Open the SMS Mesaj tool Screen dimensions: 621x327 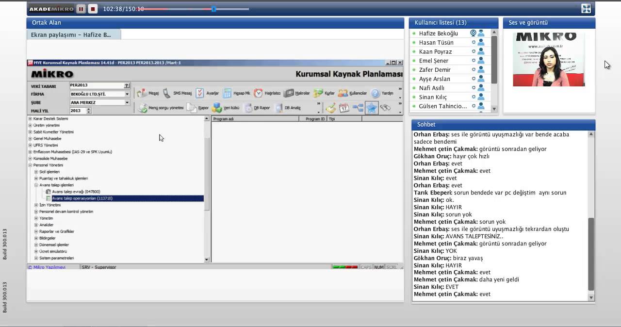pyautogui.click(x=177, y=93)
